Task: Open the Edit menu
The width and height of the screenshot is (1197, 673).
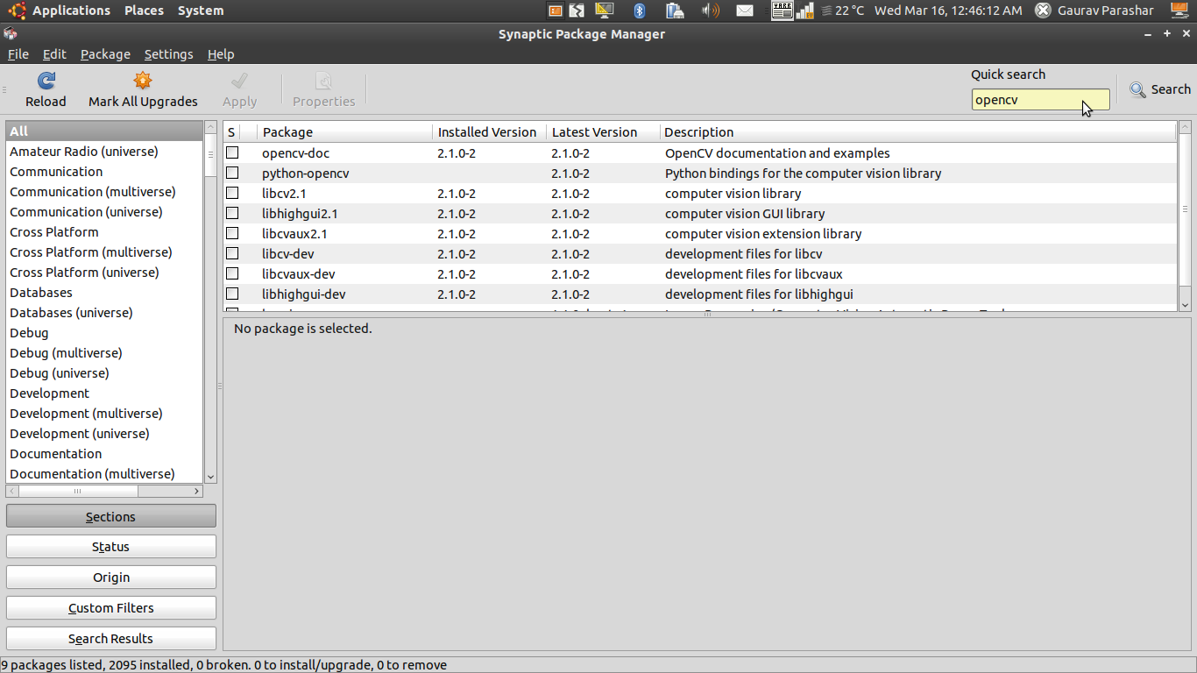Action: click(54, 54)
